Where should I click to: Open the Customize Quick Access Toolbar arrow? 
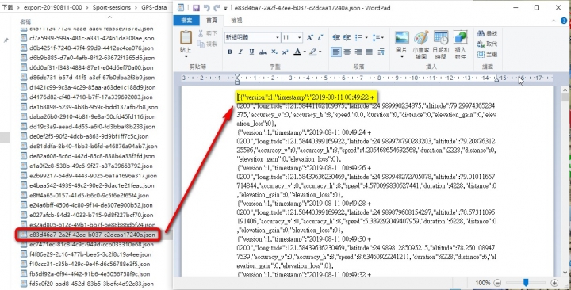(x=226, y=8)
